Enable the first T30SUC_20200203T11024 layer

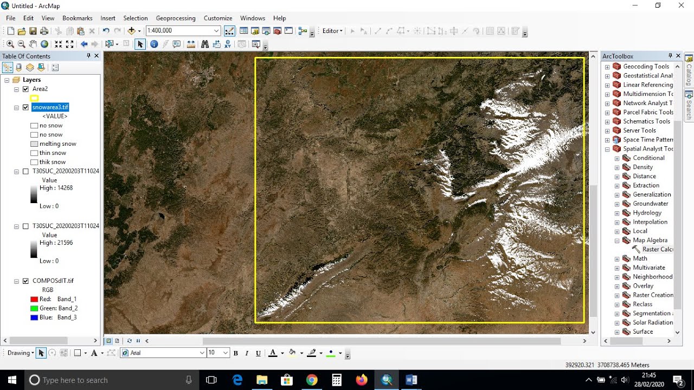coord(25,171)
